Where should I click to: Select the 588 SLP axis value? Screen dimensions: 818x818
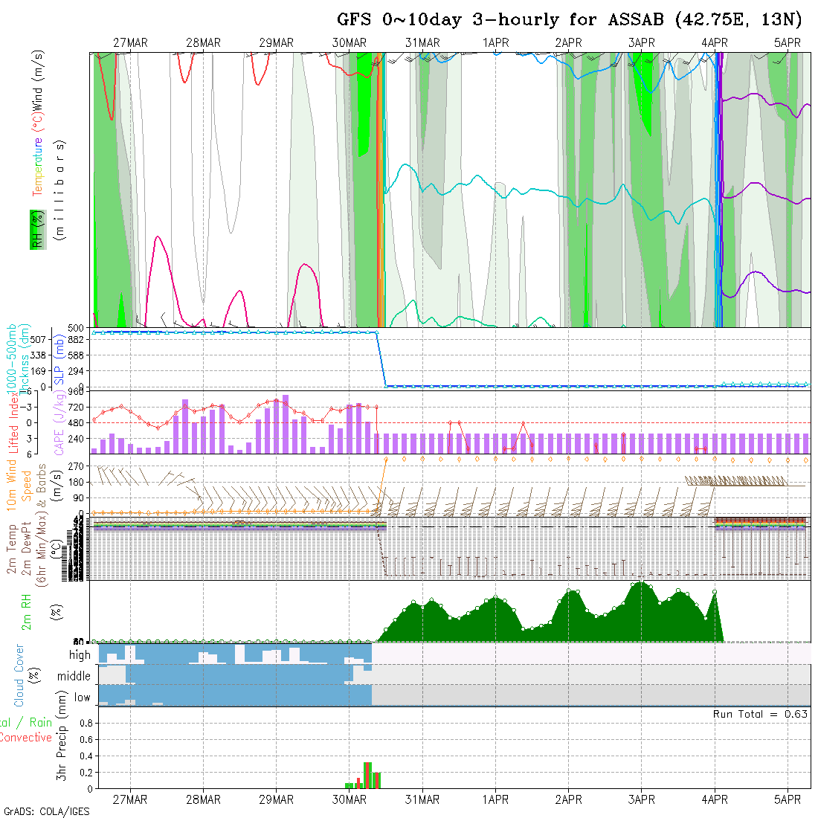76,355
